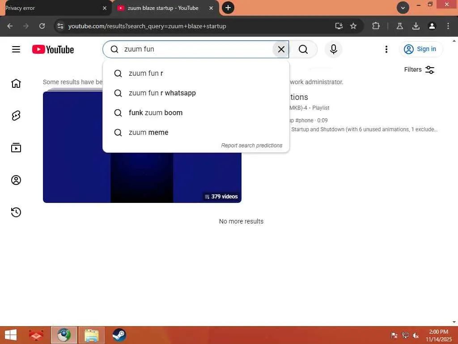
Task: Clear the search box with the X button
Action: point(281,49)
